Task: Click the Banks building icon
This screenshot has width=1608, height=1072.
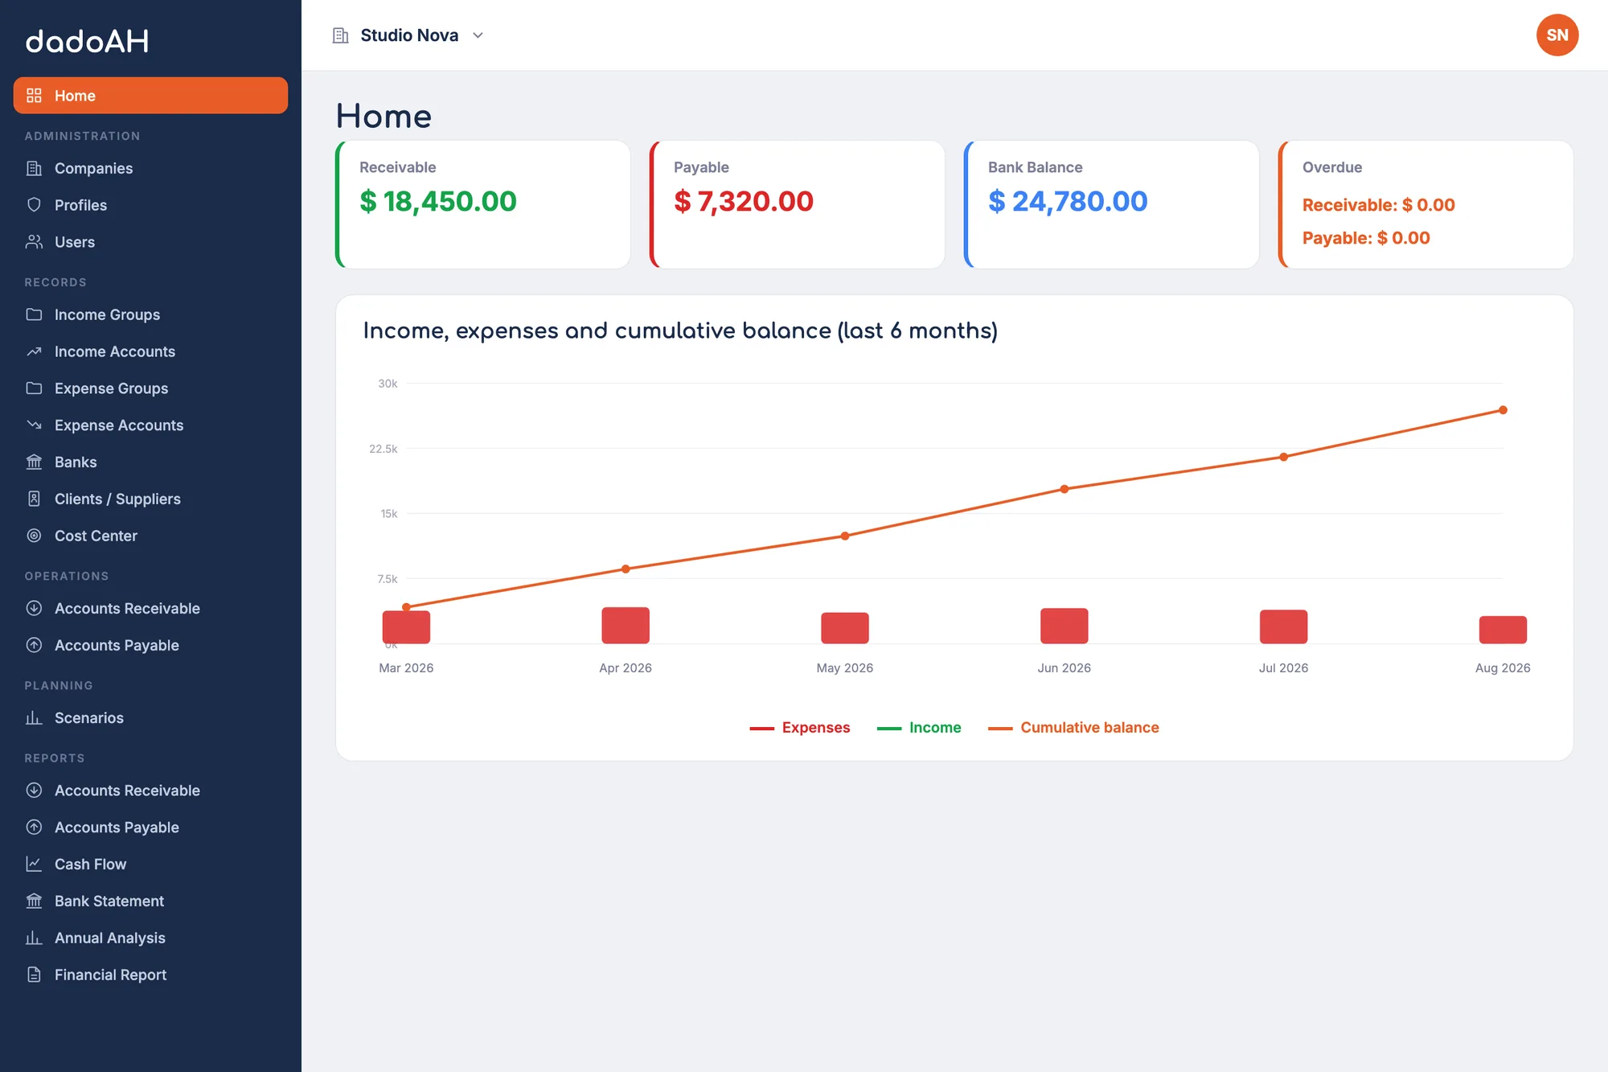Action: coord(34,462)
